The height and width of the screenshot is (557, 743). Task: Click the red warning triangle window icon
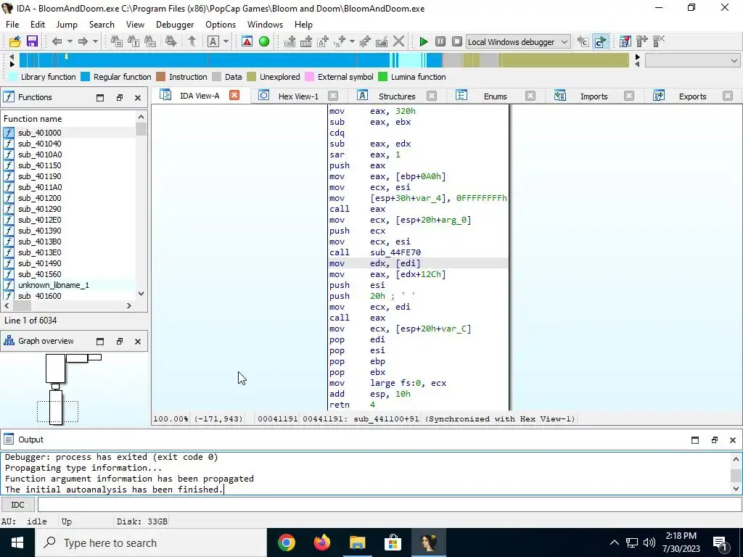tap(247, 41)
